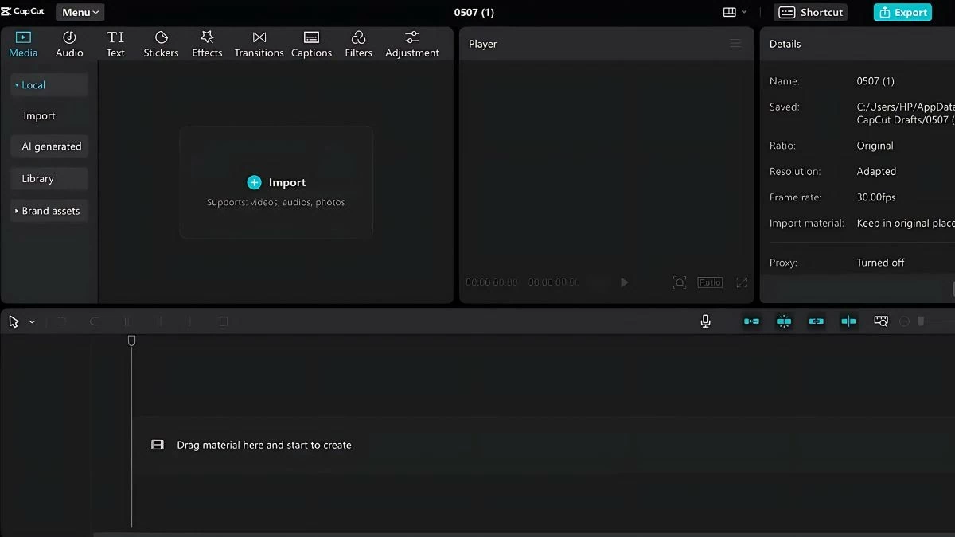
Task: Click the magnifier zoom icon under the Player
Action: pos(680,282)
